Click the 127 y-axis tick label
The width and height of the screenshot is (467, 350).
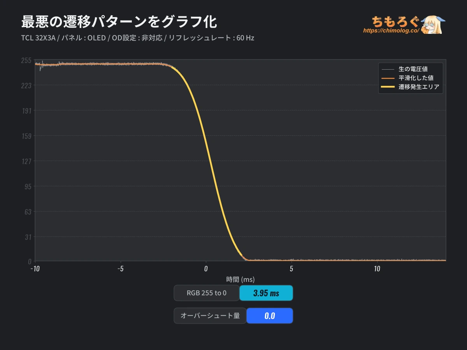[x=26, y=161]
